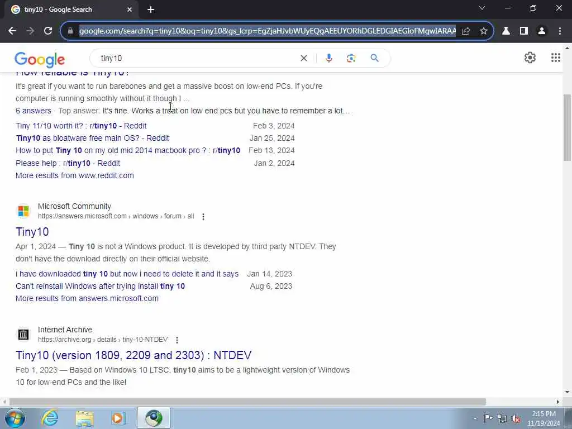Screen dimensions: 572x429
Task: Launch Internet Explorer from taskbar
Action: click(x=50, y=418)
